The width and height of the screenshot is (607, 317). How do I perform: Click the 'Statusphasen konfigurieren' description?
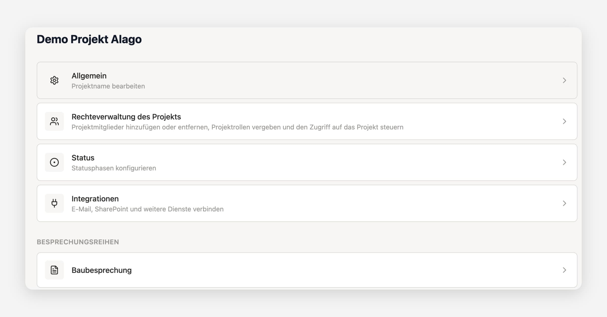click(x=114, y=168)
